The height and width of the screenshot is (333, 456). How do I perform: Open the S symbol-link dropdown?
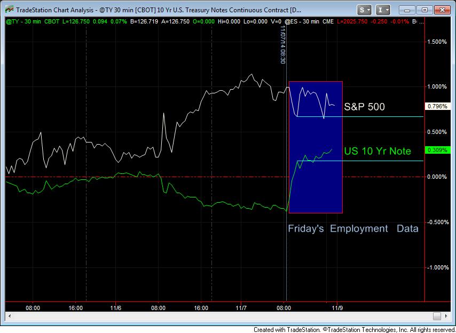point(364,10)
